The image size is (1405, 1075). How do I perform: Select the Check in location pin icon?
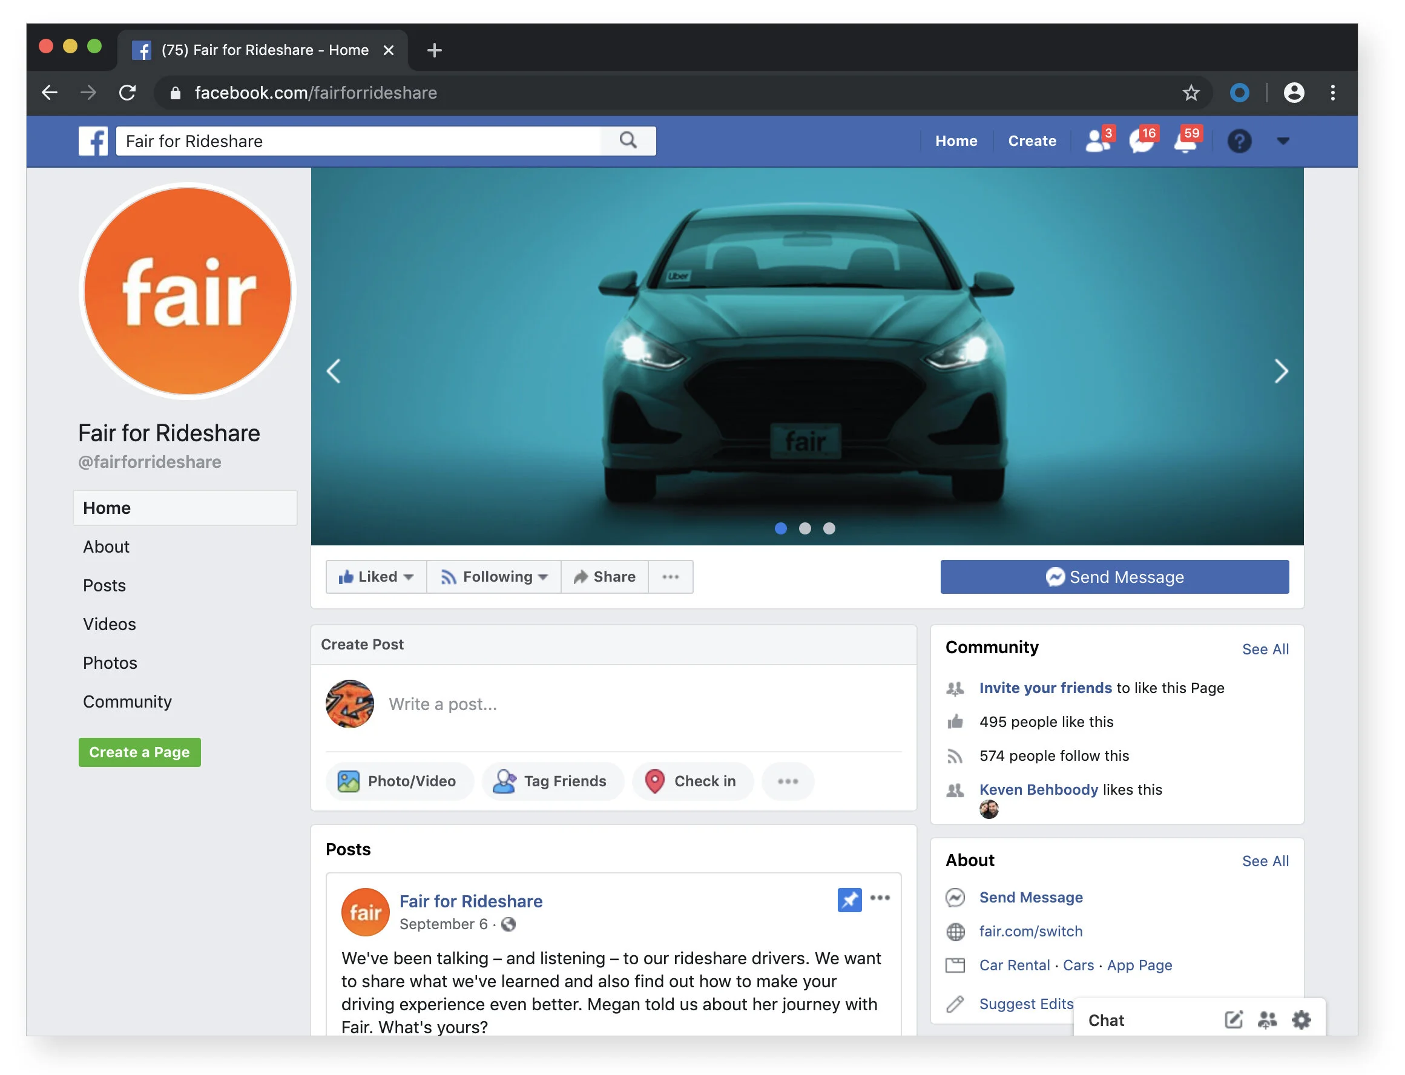click(x=655, y=781)
